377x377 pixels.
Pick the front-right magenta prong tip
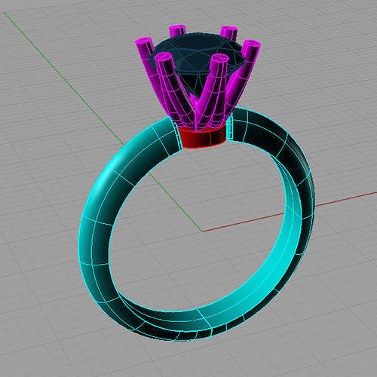219,59
